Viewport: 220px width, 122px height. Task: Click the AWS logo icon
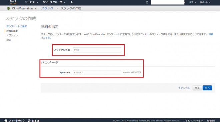13,2
